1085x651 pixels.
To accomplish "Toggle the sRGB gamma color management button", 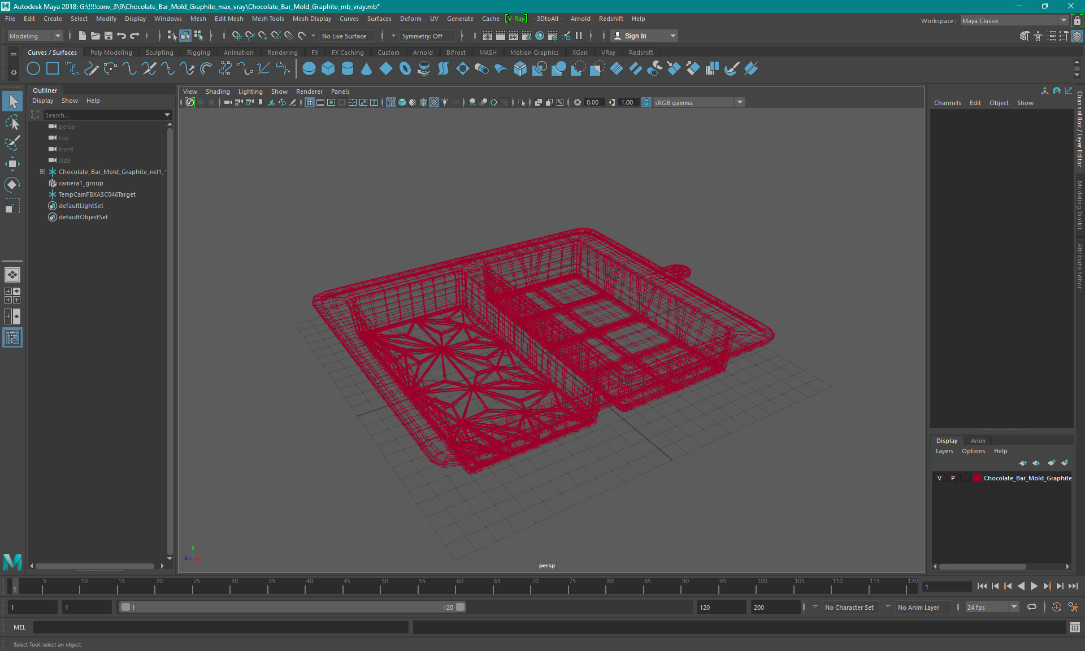I will (646, 102).
